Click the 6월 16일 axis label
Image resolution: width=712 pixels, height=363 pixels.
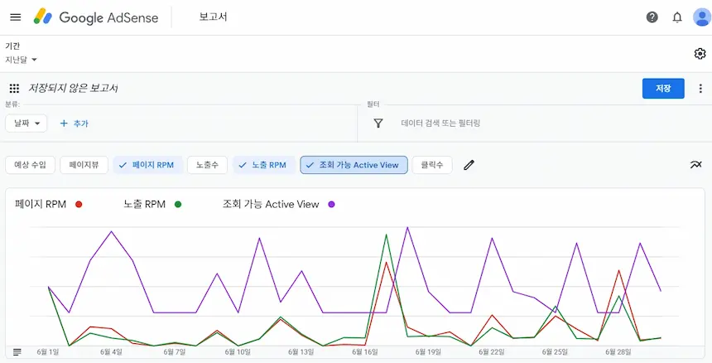coord(364,352)
